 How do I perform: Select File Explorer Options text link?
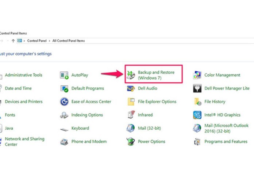tap(157, 102)
